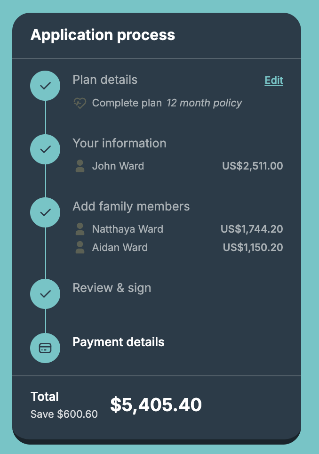Click the Plan details checkmark step circle
319x454 pixels.
point(45,86)
